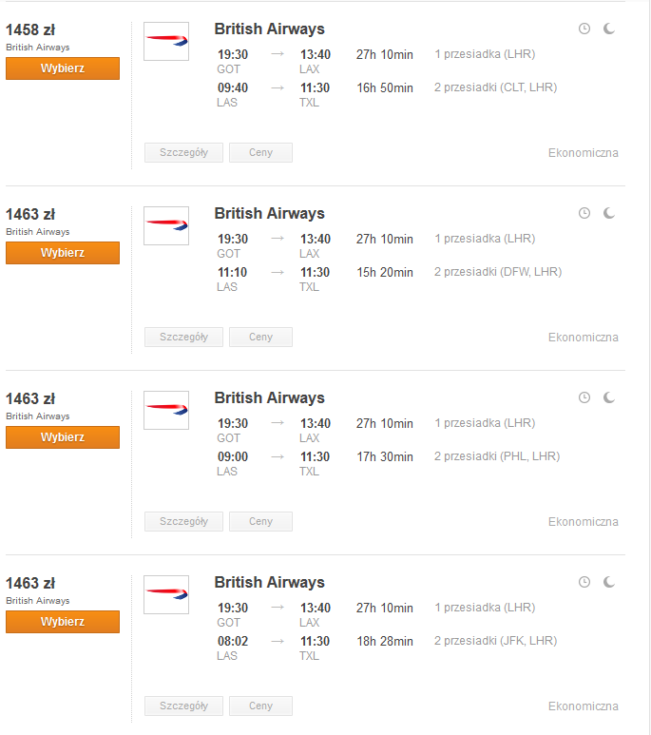The height and width of the screenshot is (735, 651).
Task: Choose the 1458 zł flight with Wybierz
Action: point(63,68)
